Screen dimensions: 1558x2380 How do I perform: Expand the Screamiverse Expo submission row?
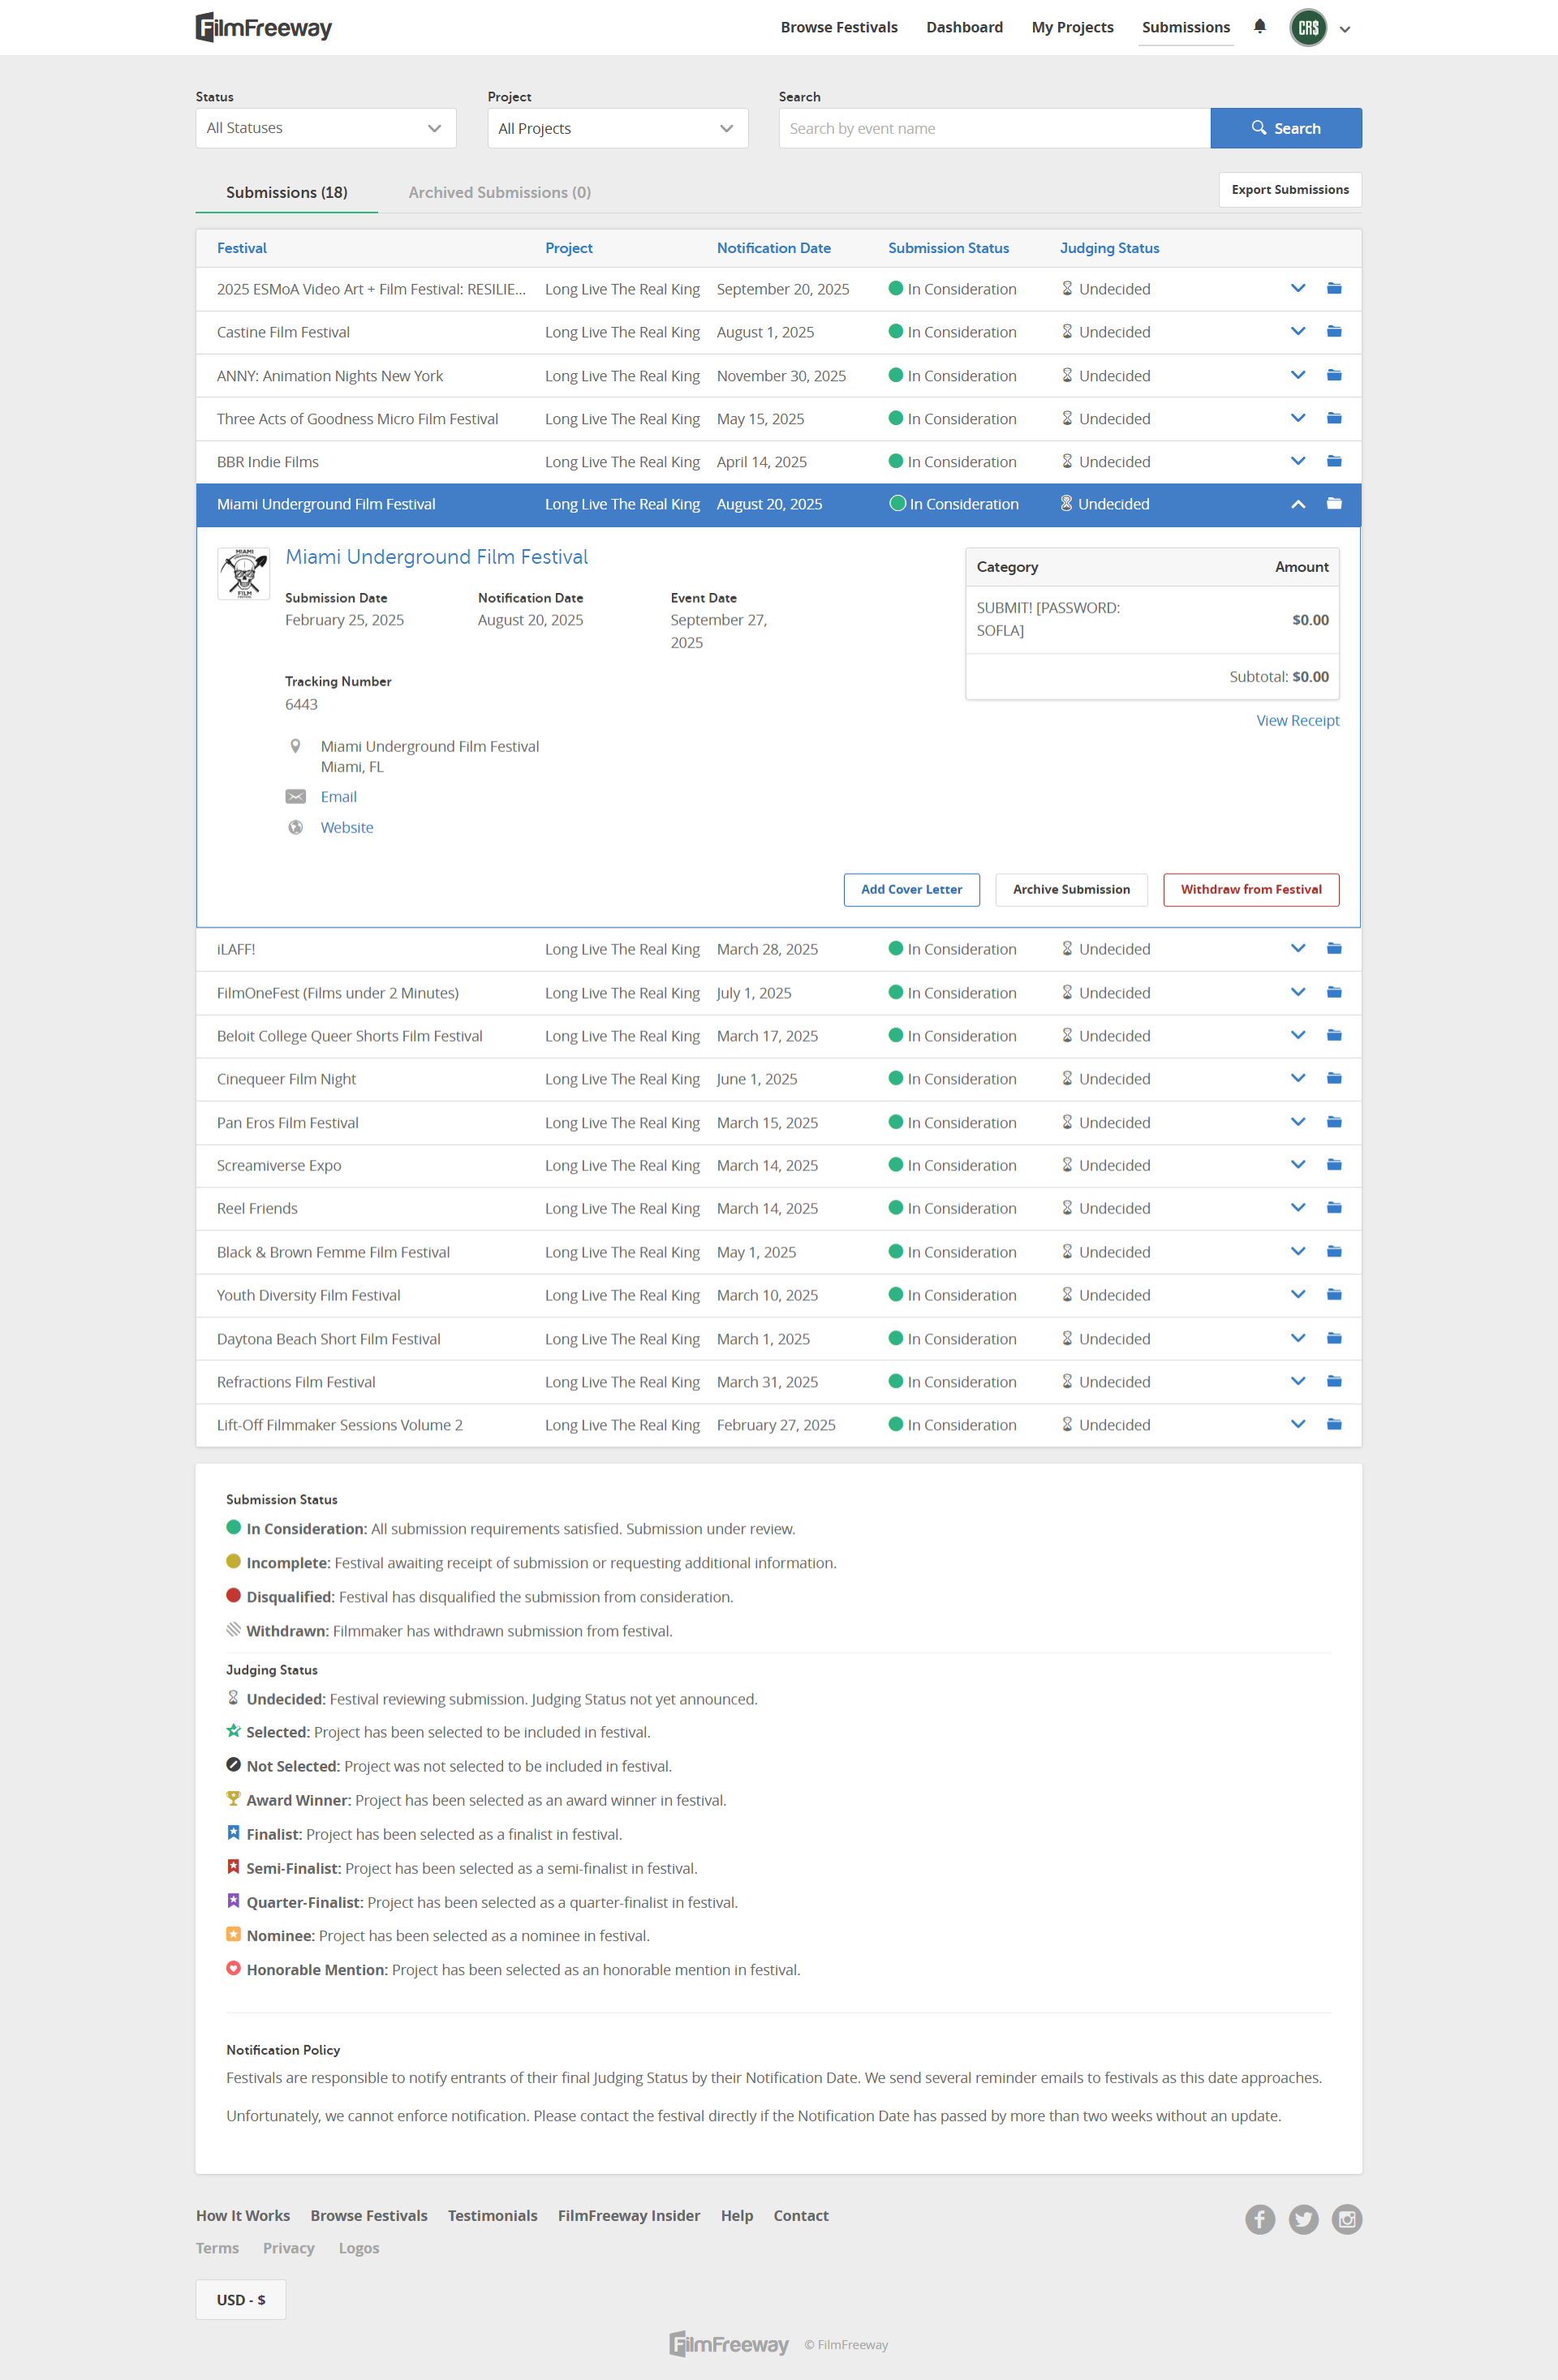pos(1298,1165)
